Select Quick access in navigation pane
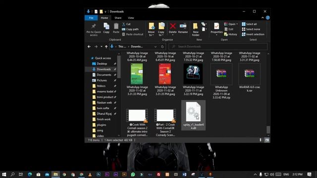Screen dimensions: 317x178 [103, 58]
